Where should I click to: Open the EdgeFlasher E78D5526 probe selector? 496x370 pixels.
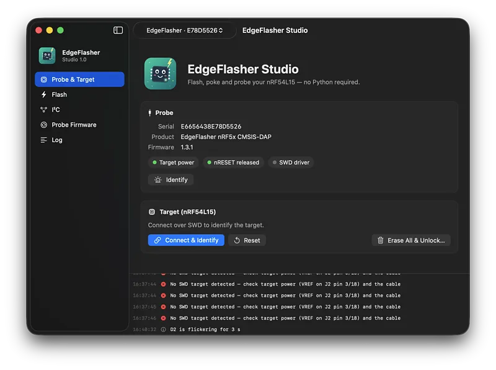pos(184,30)
